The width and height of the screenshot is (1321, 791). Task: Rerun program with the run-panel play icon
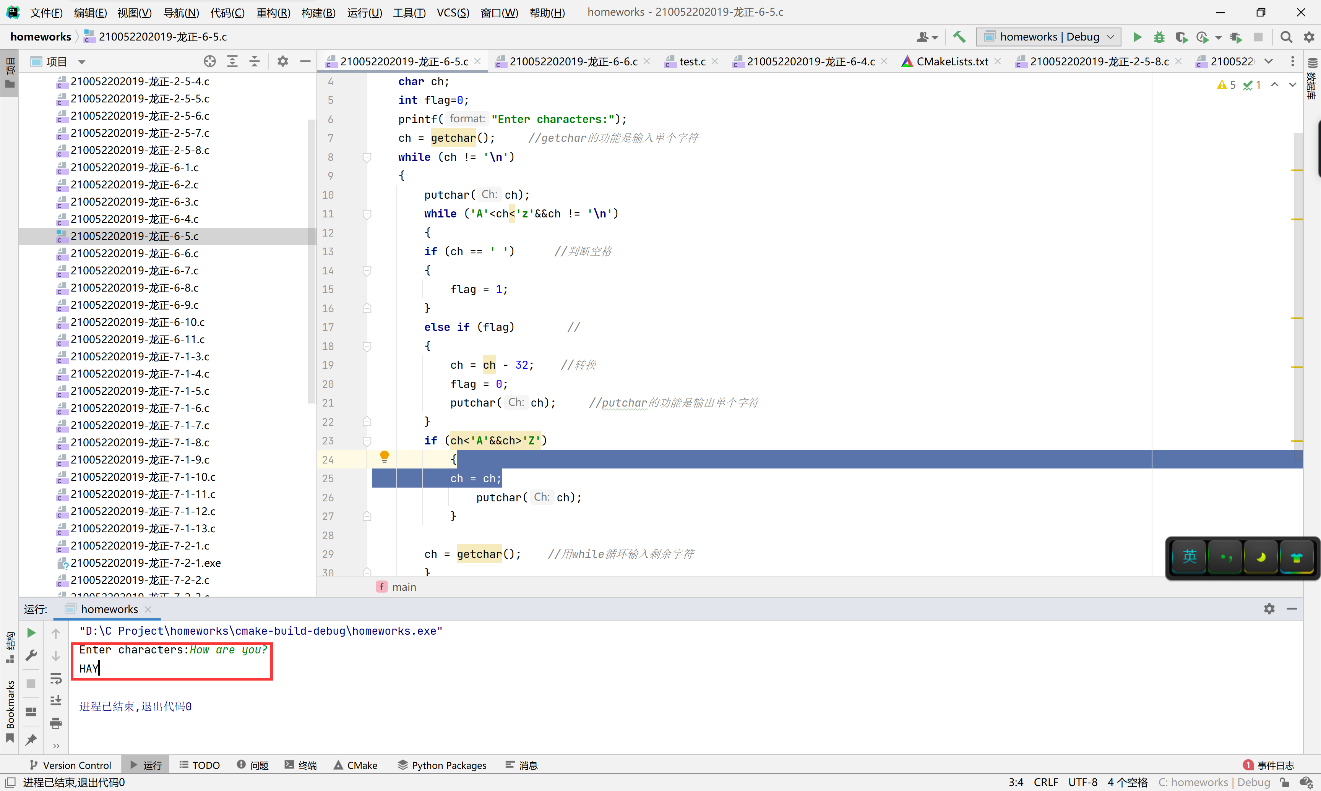[x=31, y=633]
